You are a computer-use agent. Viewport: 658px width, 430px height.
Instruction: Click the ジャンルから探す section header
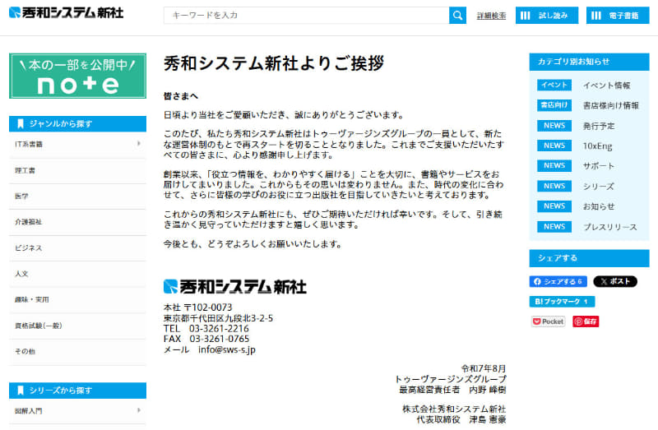(77, 124)
